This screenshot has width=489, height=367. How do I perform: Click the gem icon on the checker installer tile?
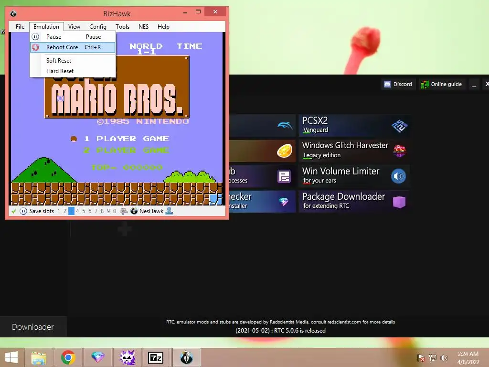[284, 202]
